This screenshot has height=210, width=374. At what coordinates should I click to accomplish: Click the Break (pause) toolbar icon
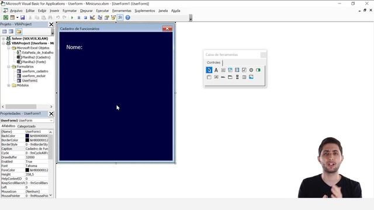[79, 17]
